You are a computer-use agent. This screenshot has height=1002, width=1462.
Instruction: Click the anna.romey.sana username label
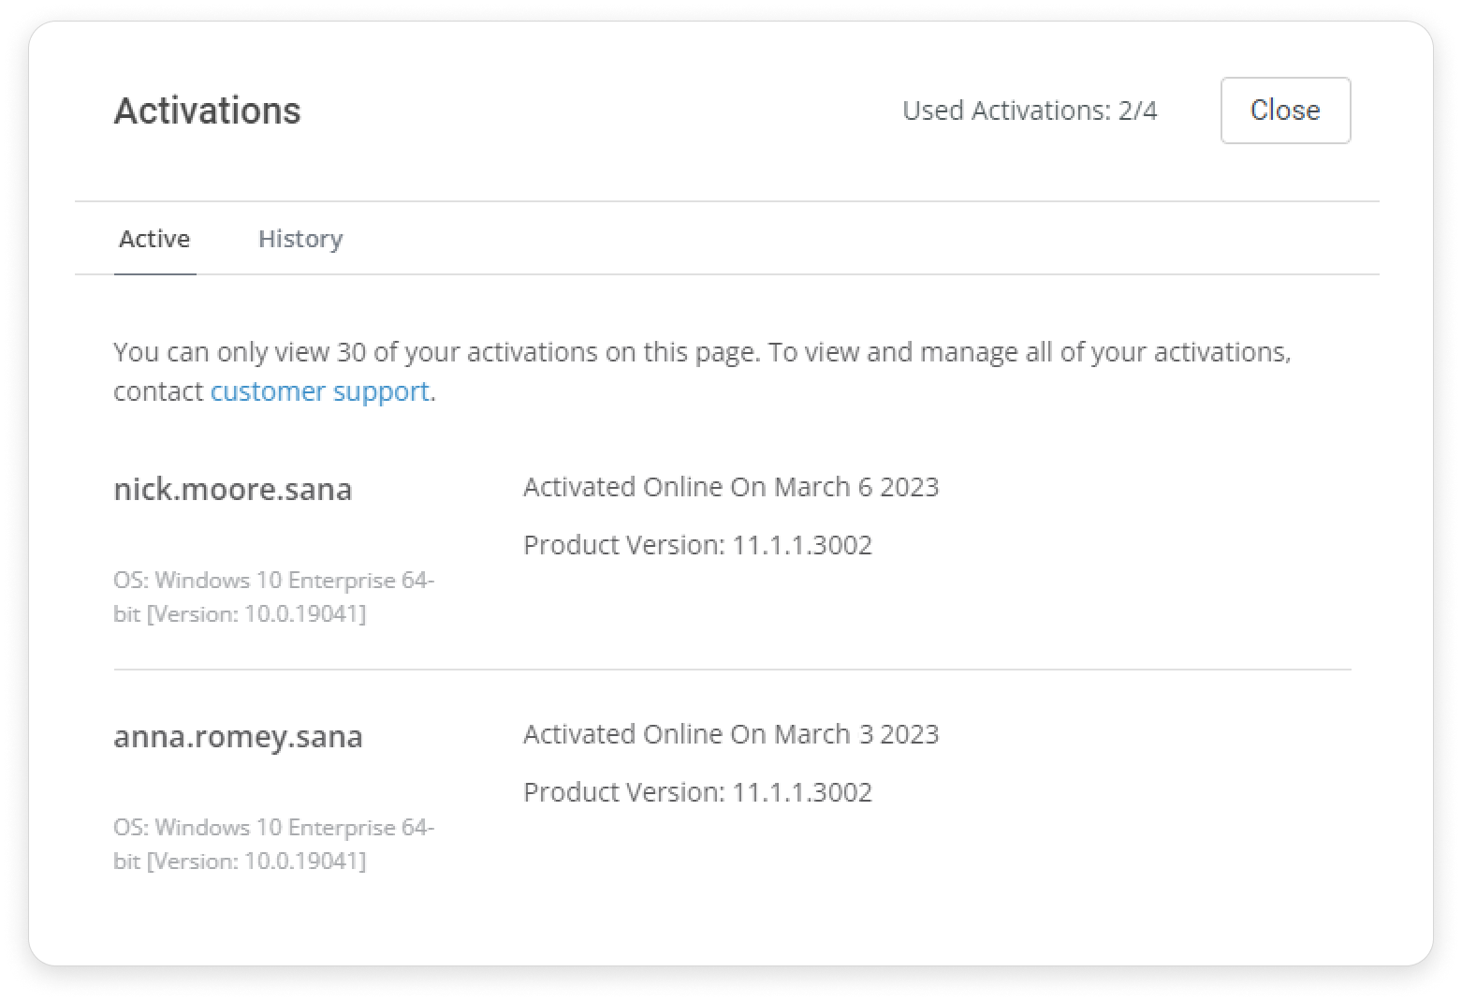coord(238,736)
